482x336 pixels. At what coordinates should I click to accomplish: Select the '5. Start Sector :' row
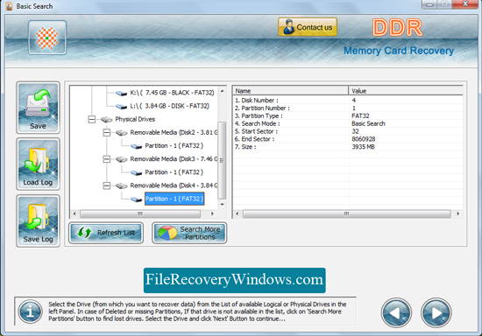click(348, 131)
